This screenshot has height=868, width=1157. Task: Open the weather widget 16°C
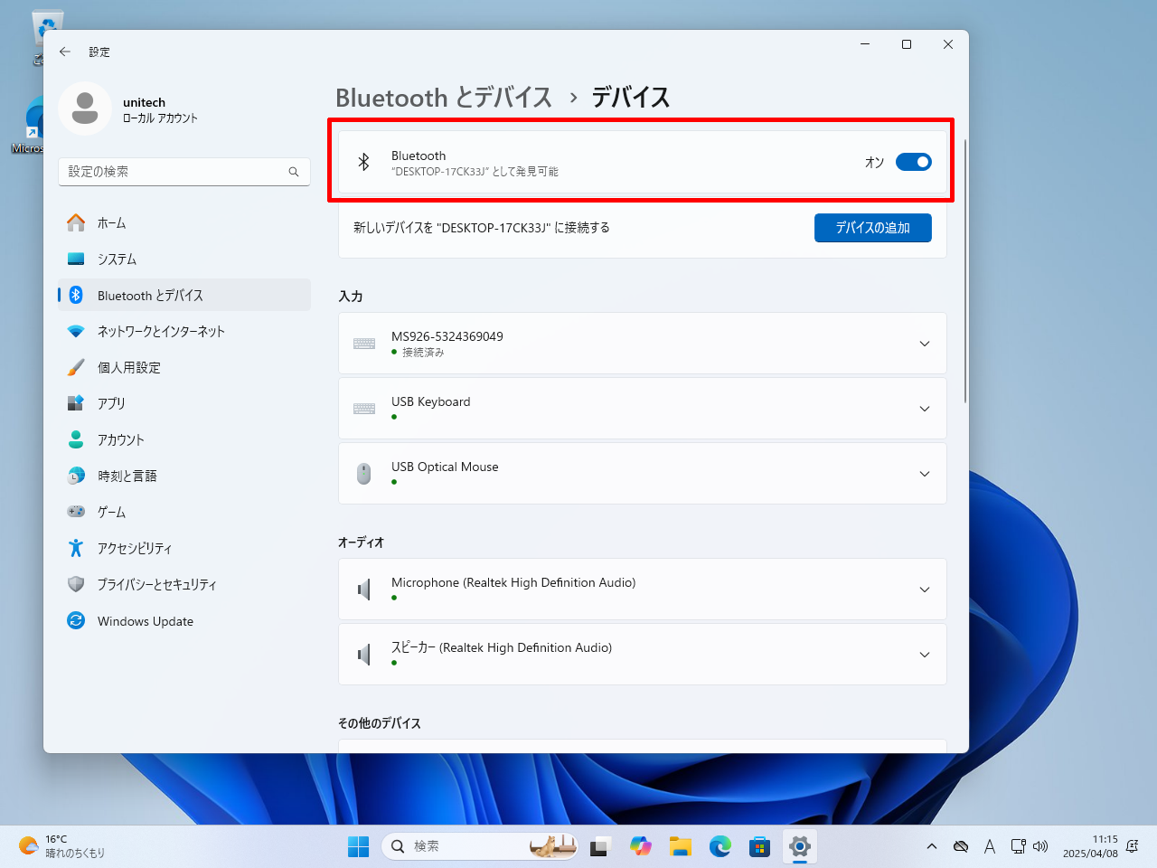point(63,846)
